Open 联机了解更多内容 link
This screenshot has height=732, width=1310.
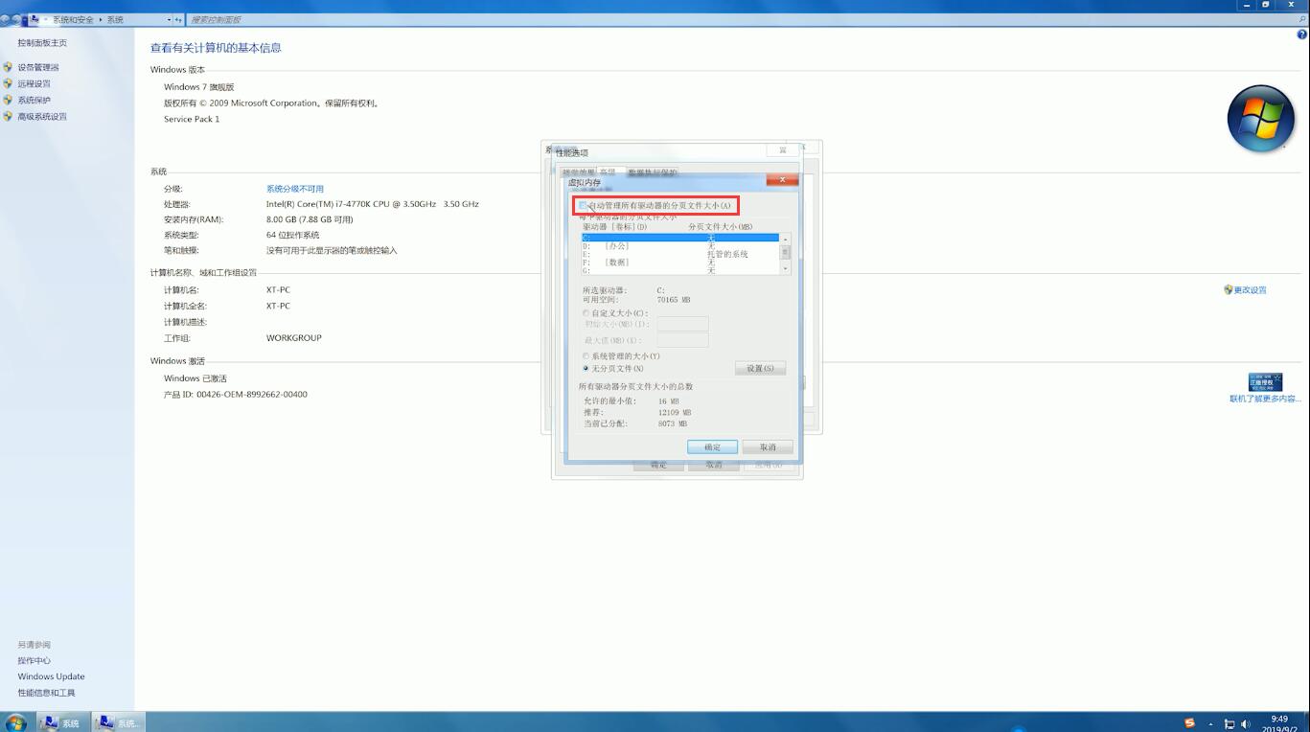pyautogui.click(x=1265, y=399)
